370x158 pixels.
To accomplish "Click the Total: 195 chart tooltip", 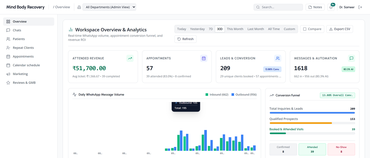I will click(186, 107).
